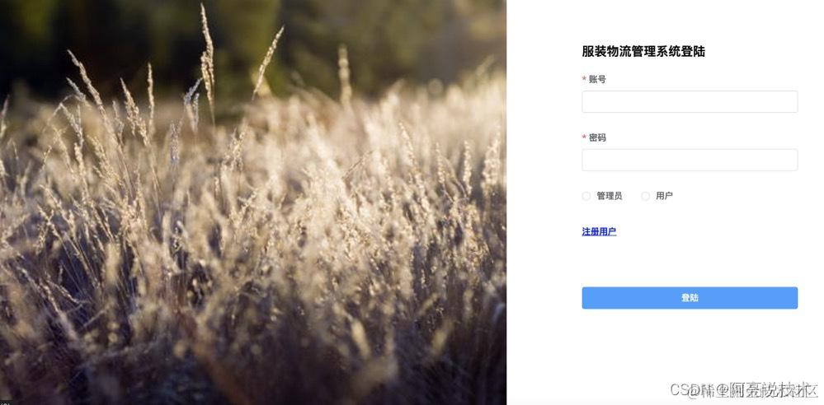Click the red asterisk beside 密码
Image resolution: width=824 pixels, height=405 pixels.
(x=584, y=137)
